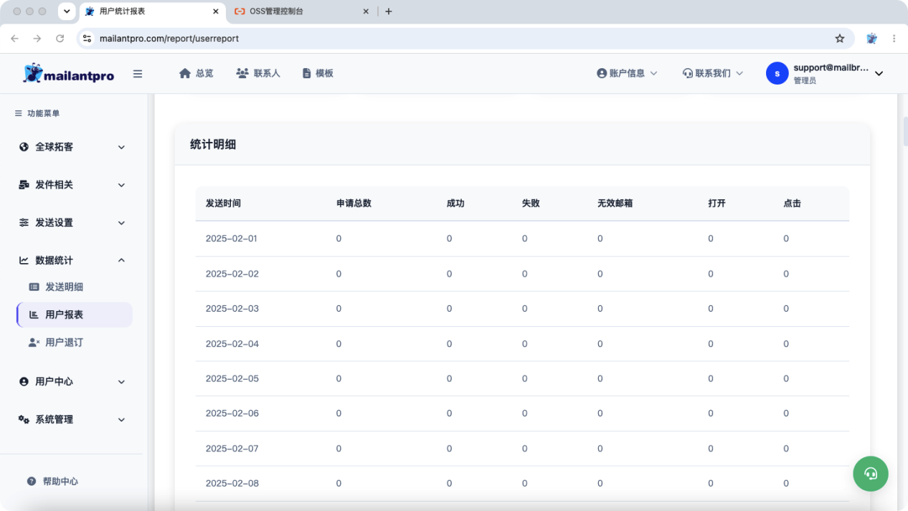Click the blue 's' user avatar

click(x=777, y=73)
